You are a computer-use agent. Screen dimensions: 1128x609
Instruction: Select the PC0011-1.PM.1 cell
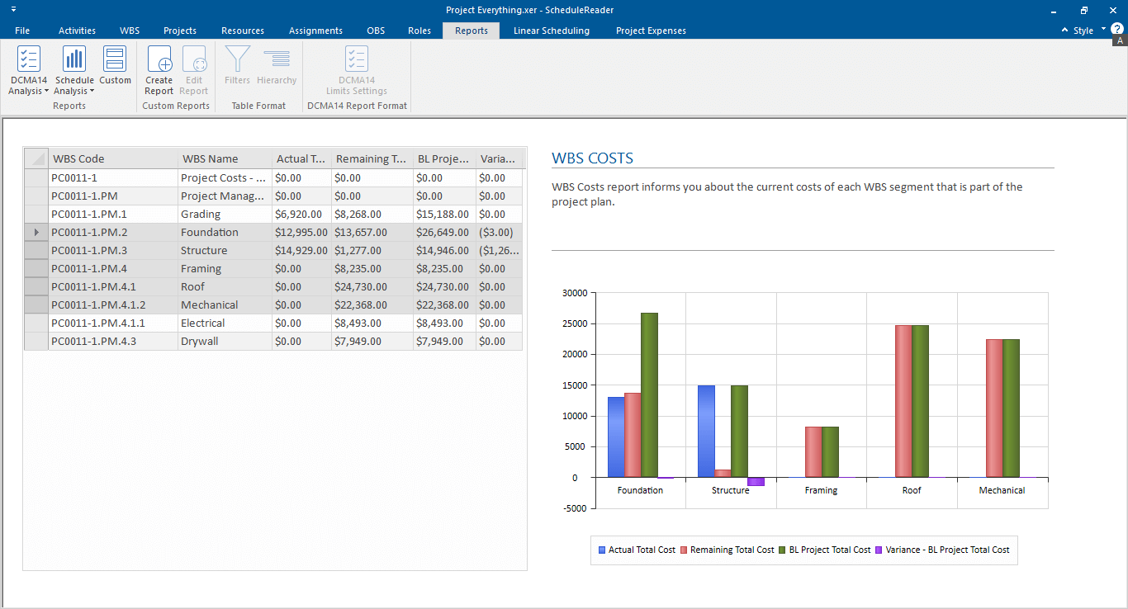pyautogui.click(x=113, y=215)
